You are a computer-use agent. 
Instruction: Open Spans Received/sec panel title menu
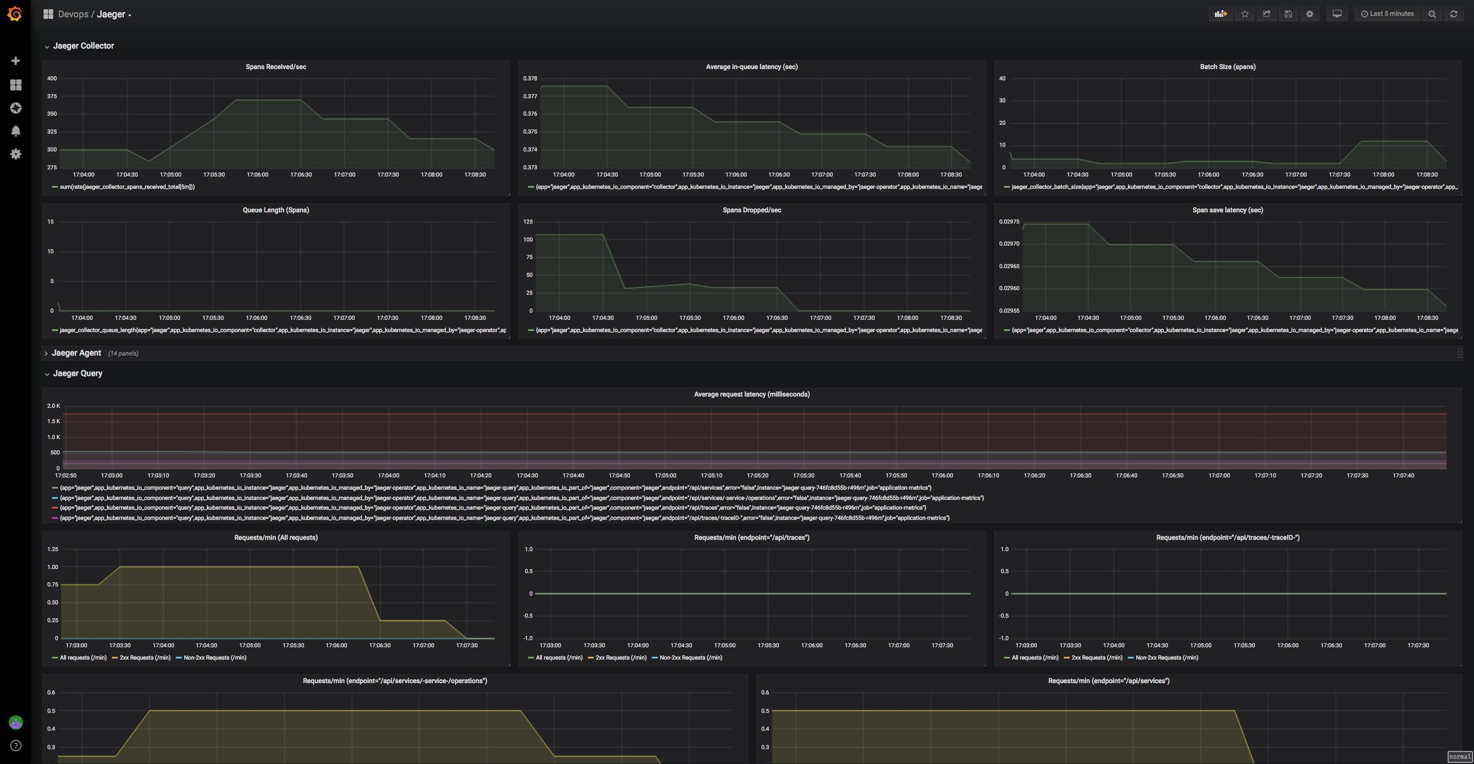276,67
